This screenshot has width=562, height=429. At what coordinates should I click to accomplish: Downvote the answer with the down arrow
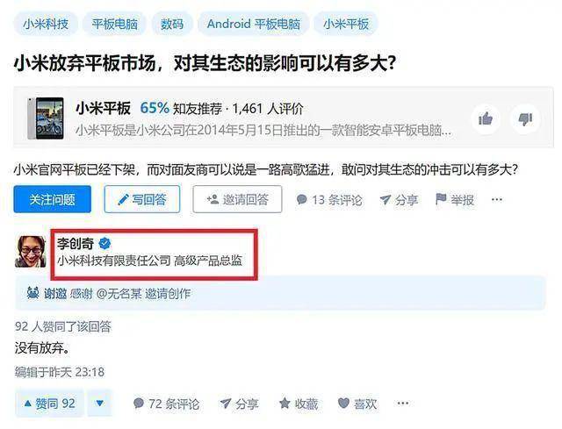99,404
